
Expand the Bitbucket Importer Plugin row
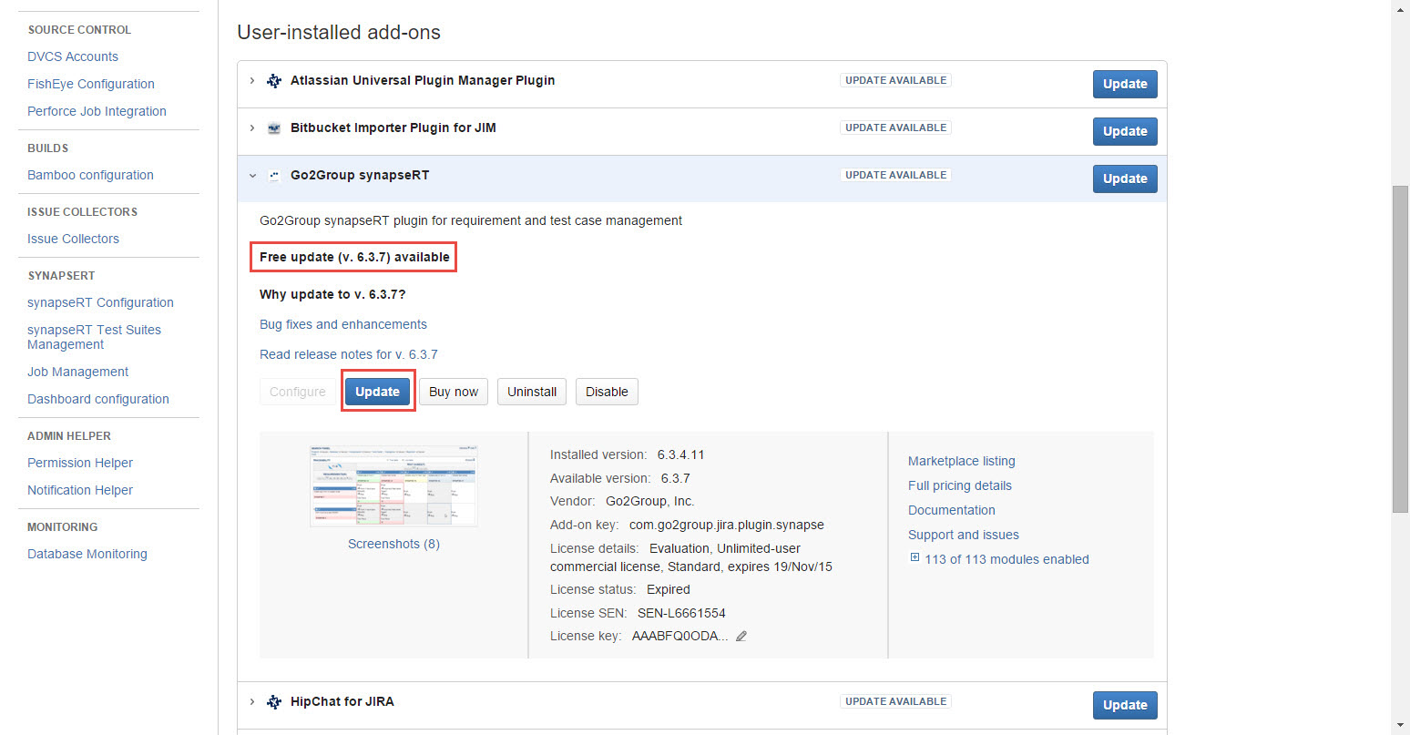tap(252, 128)
